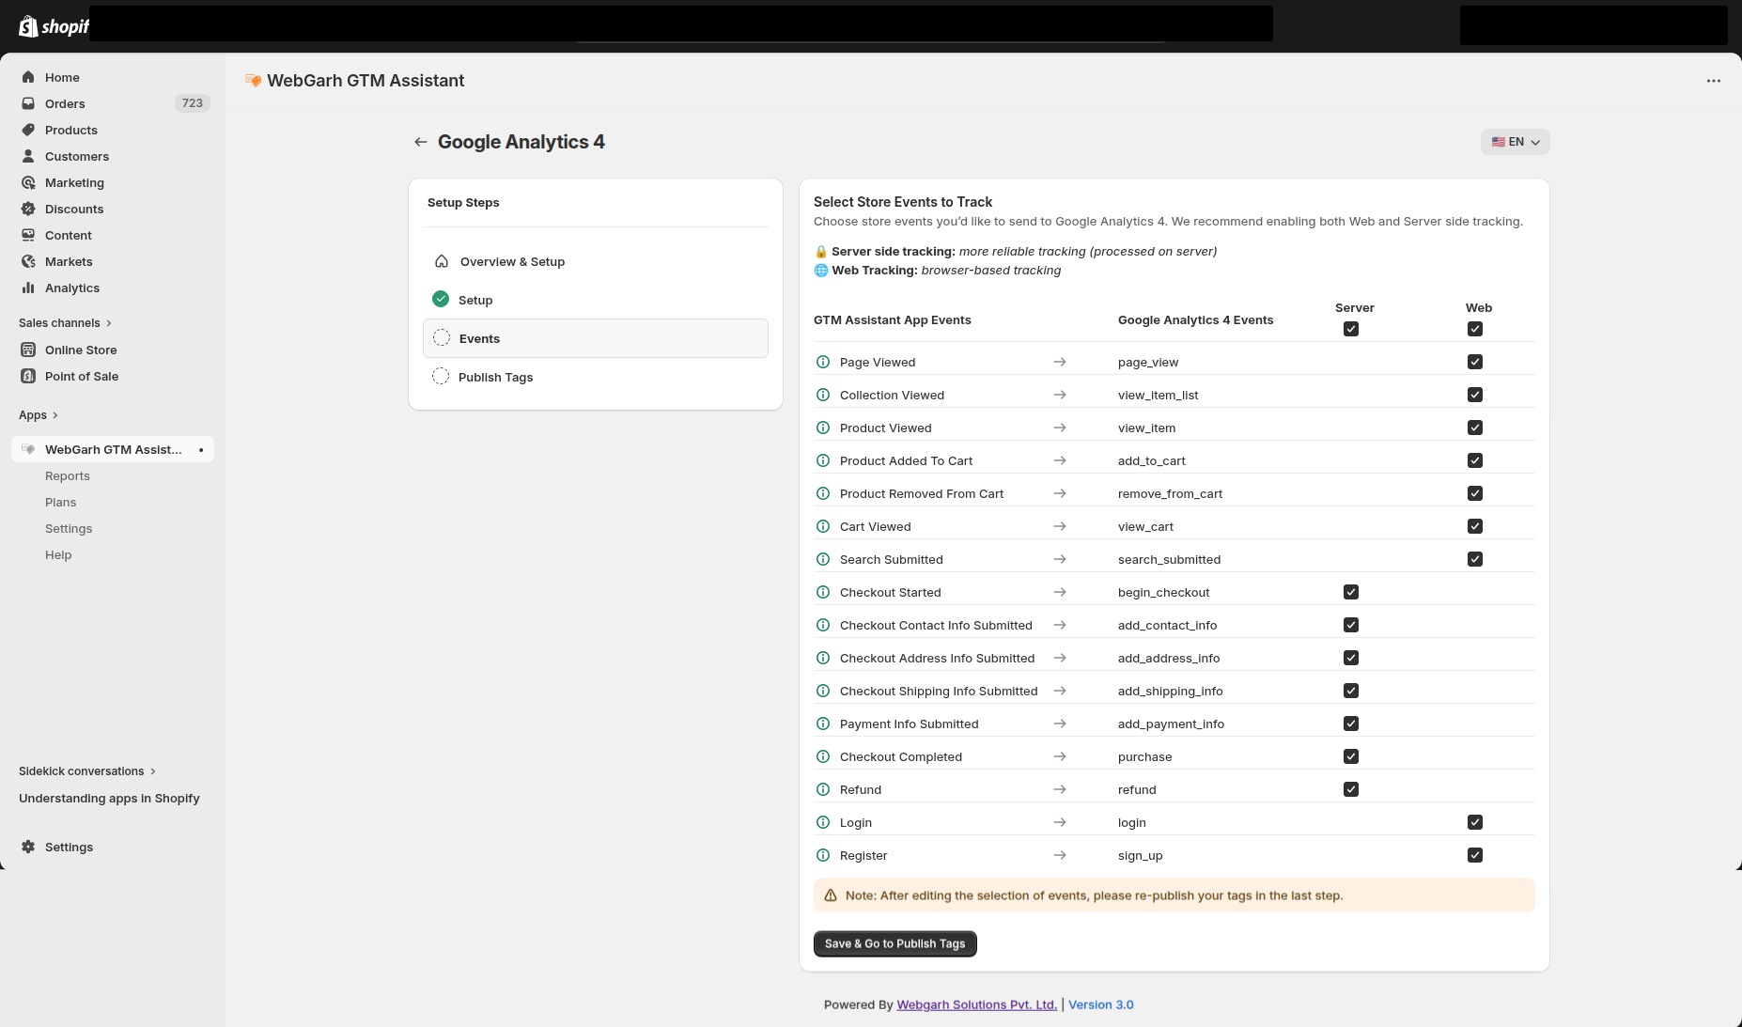The width and height of the screenshot is (1742, 1027).
Task: Click the info icon next to Checkout Started
Action: click(x=823, y=592)
